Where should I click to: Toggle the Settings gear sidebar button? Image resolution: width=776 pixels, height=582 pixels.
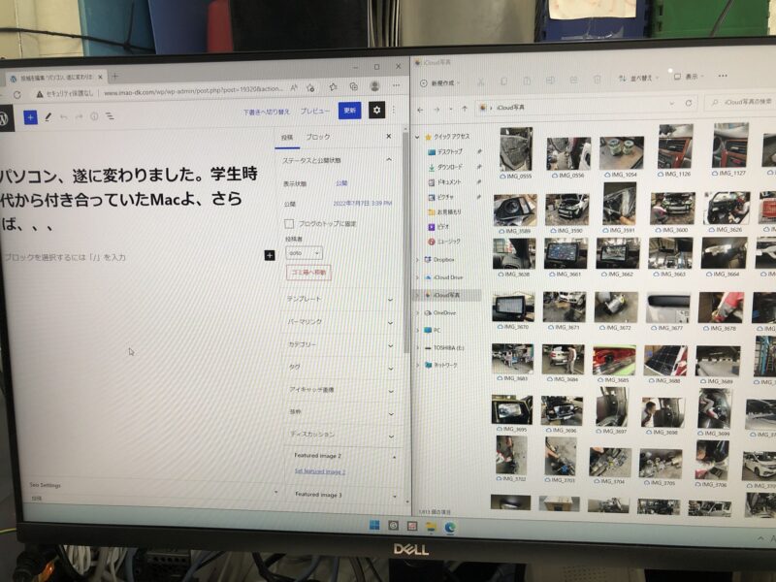[x=376, y=110]
